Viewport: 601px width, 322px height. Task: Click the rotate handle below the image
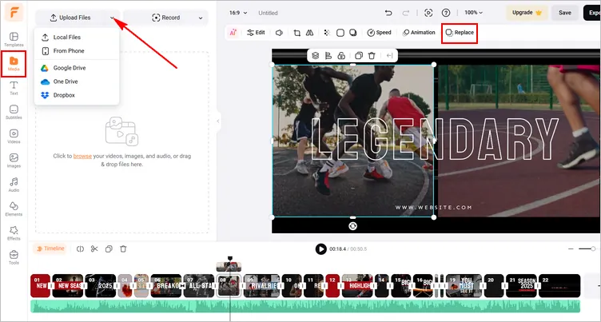(353, 226)
